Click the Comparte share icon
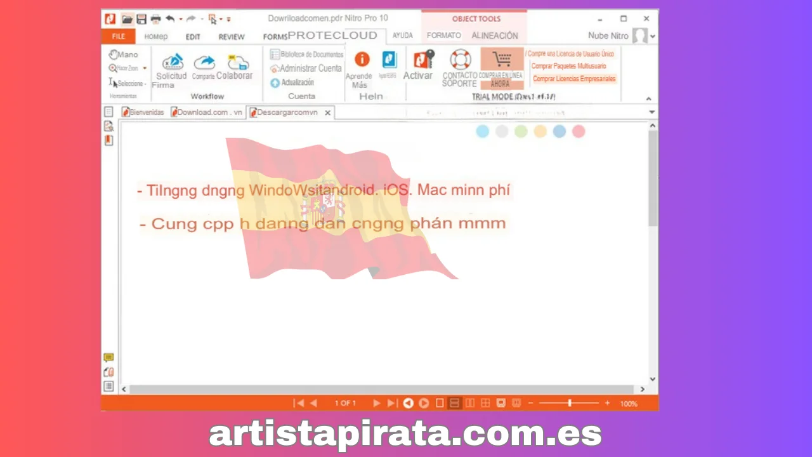This screenshot has height=457, width=812. click(x=204, y=62)
